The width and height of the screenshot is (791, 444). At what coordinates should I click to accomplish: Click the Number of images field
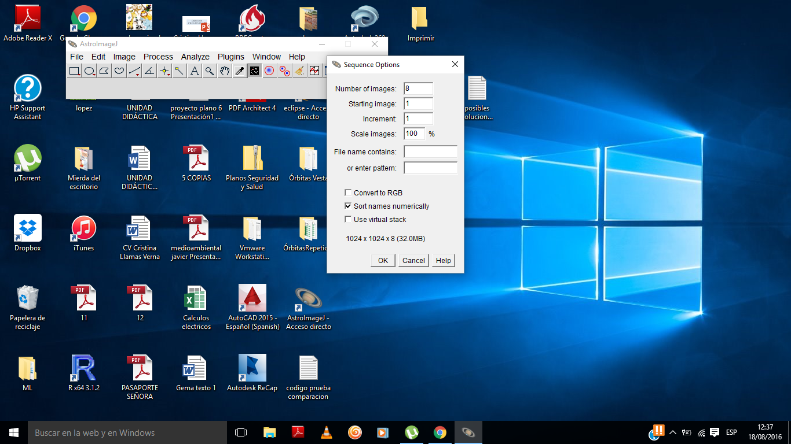pyautogui.click(x=418, y=89)
